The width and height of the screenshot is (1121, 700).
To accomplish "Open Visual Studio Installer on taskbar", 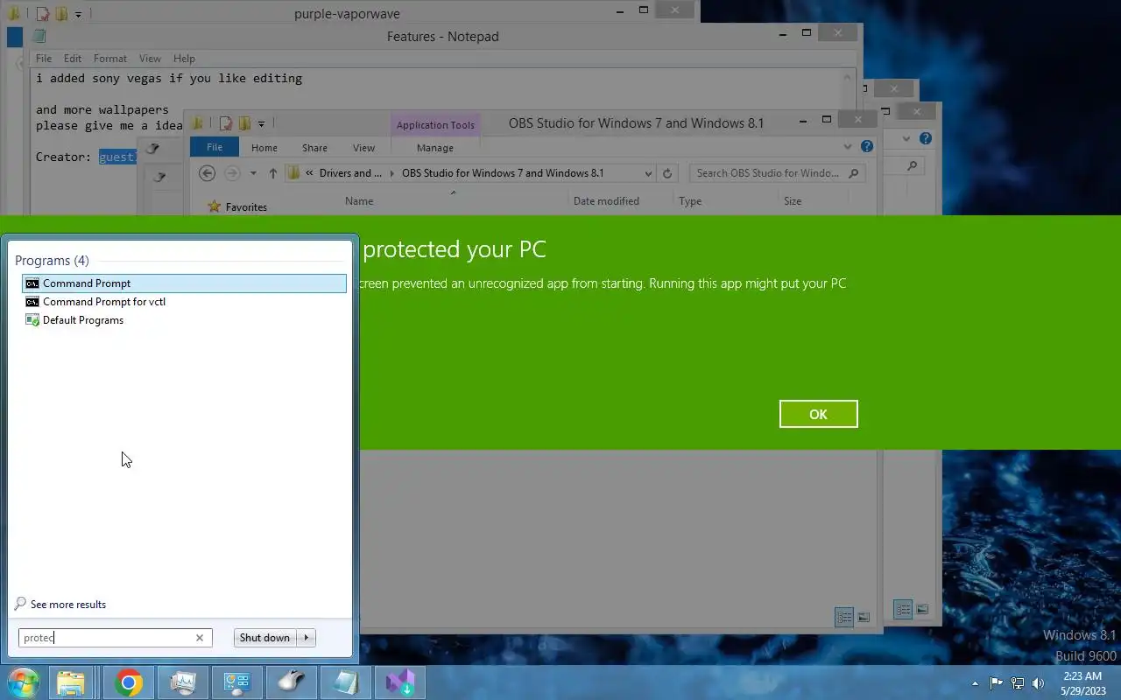I will point(400,682).
